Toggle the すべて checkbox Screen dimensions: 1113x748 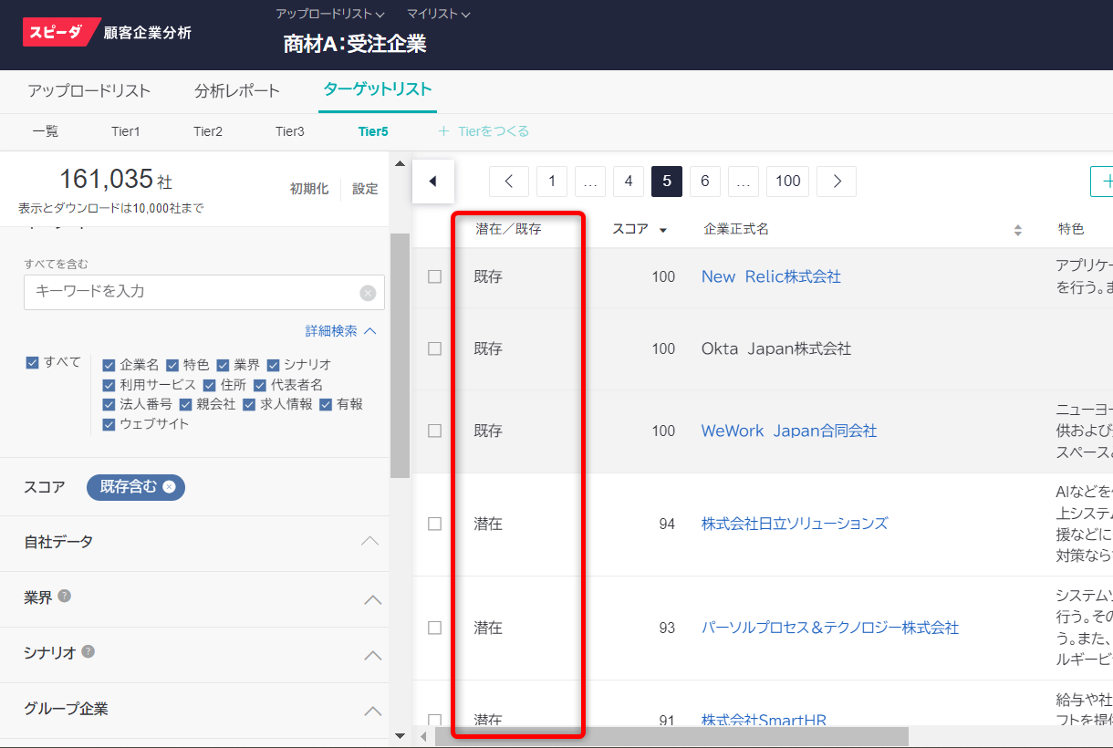tap(33, 362)
